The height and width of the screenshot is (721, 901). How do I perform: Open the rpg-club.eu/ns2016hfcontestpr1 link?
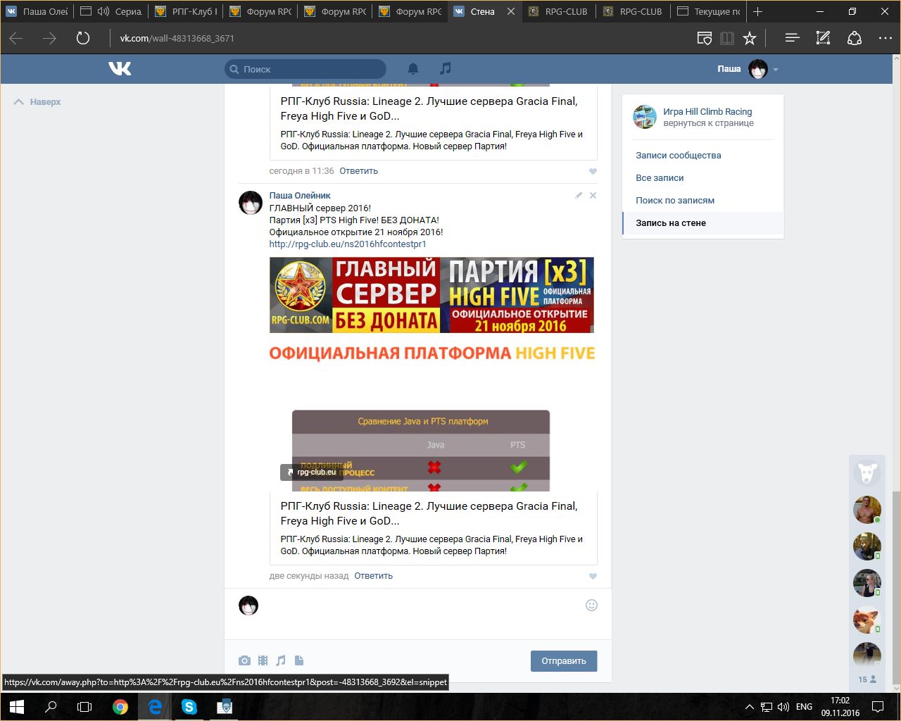click(x=348, y=244)
